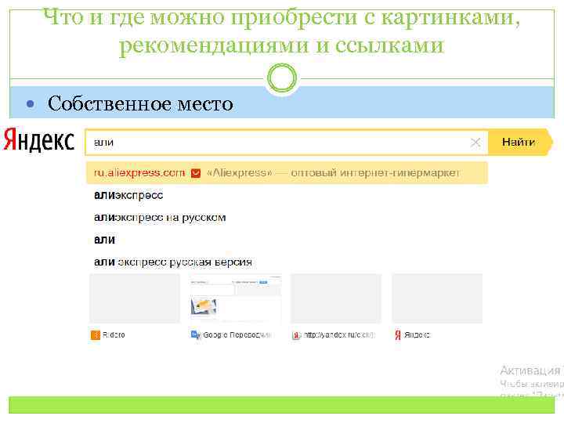This screenshot has height=423, width=564.
Task: Select suggestion 'али экспресс русская версия'
Action: coord(172,262)
